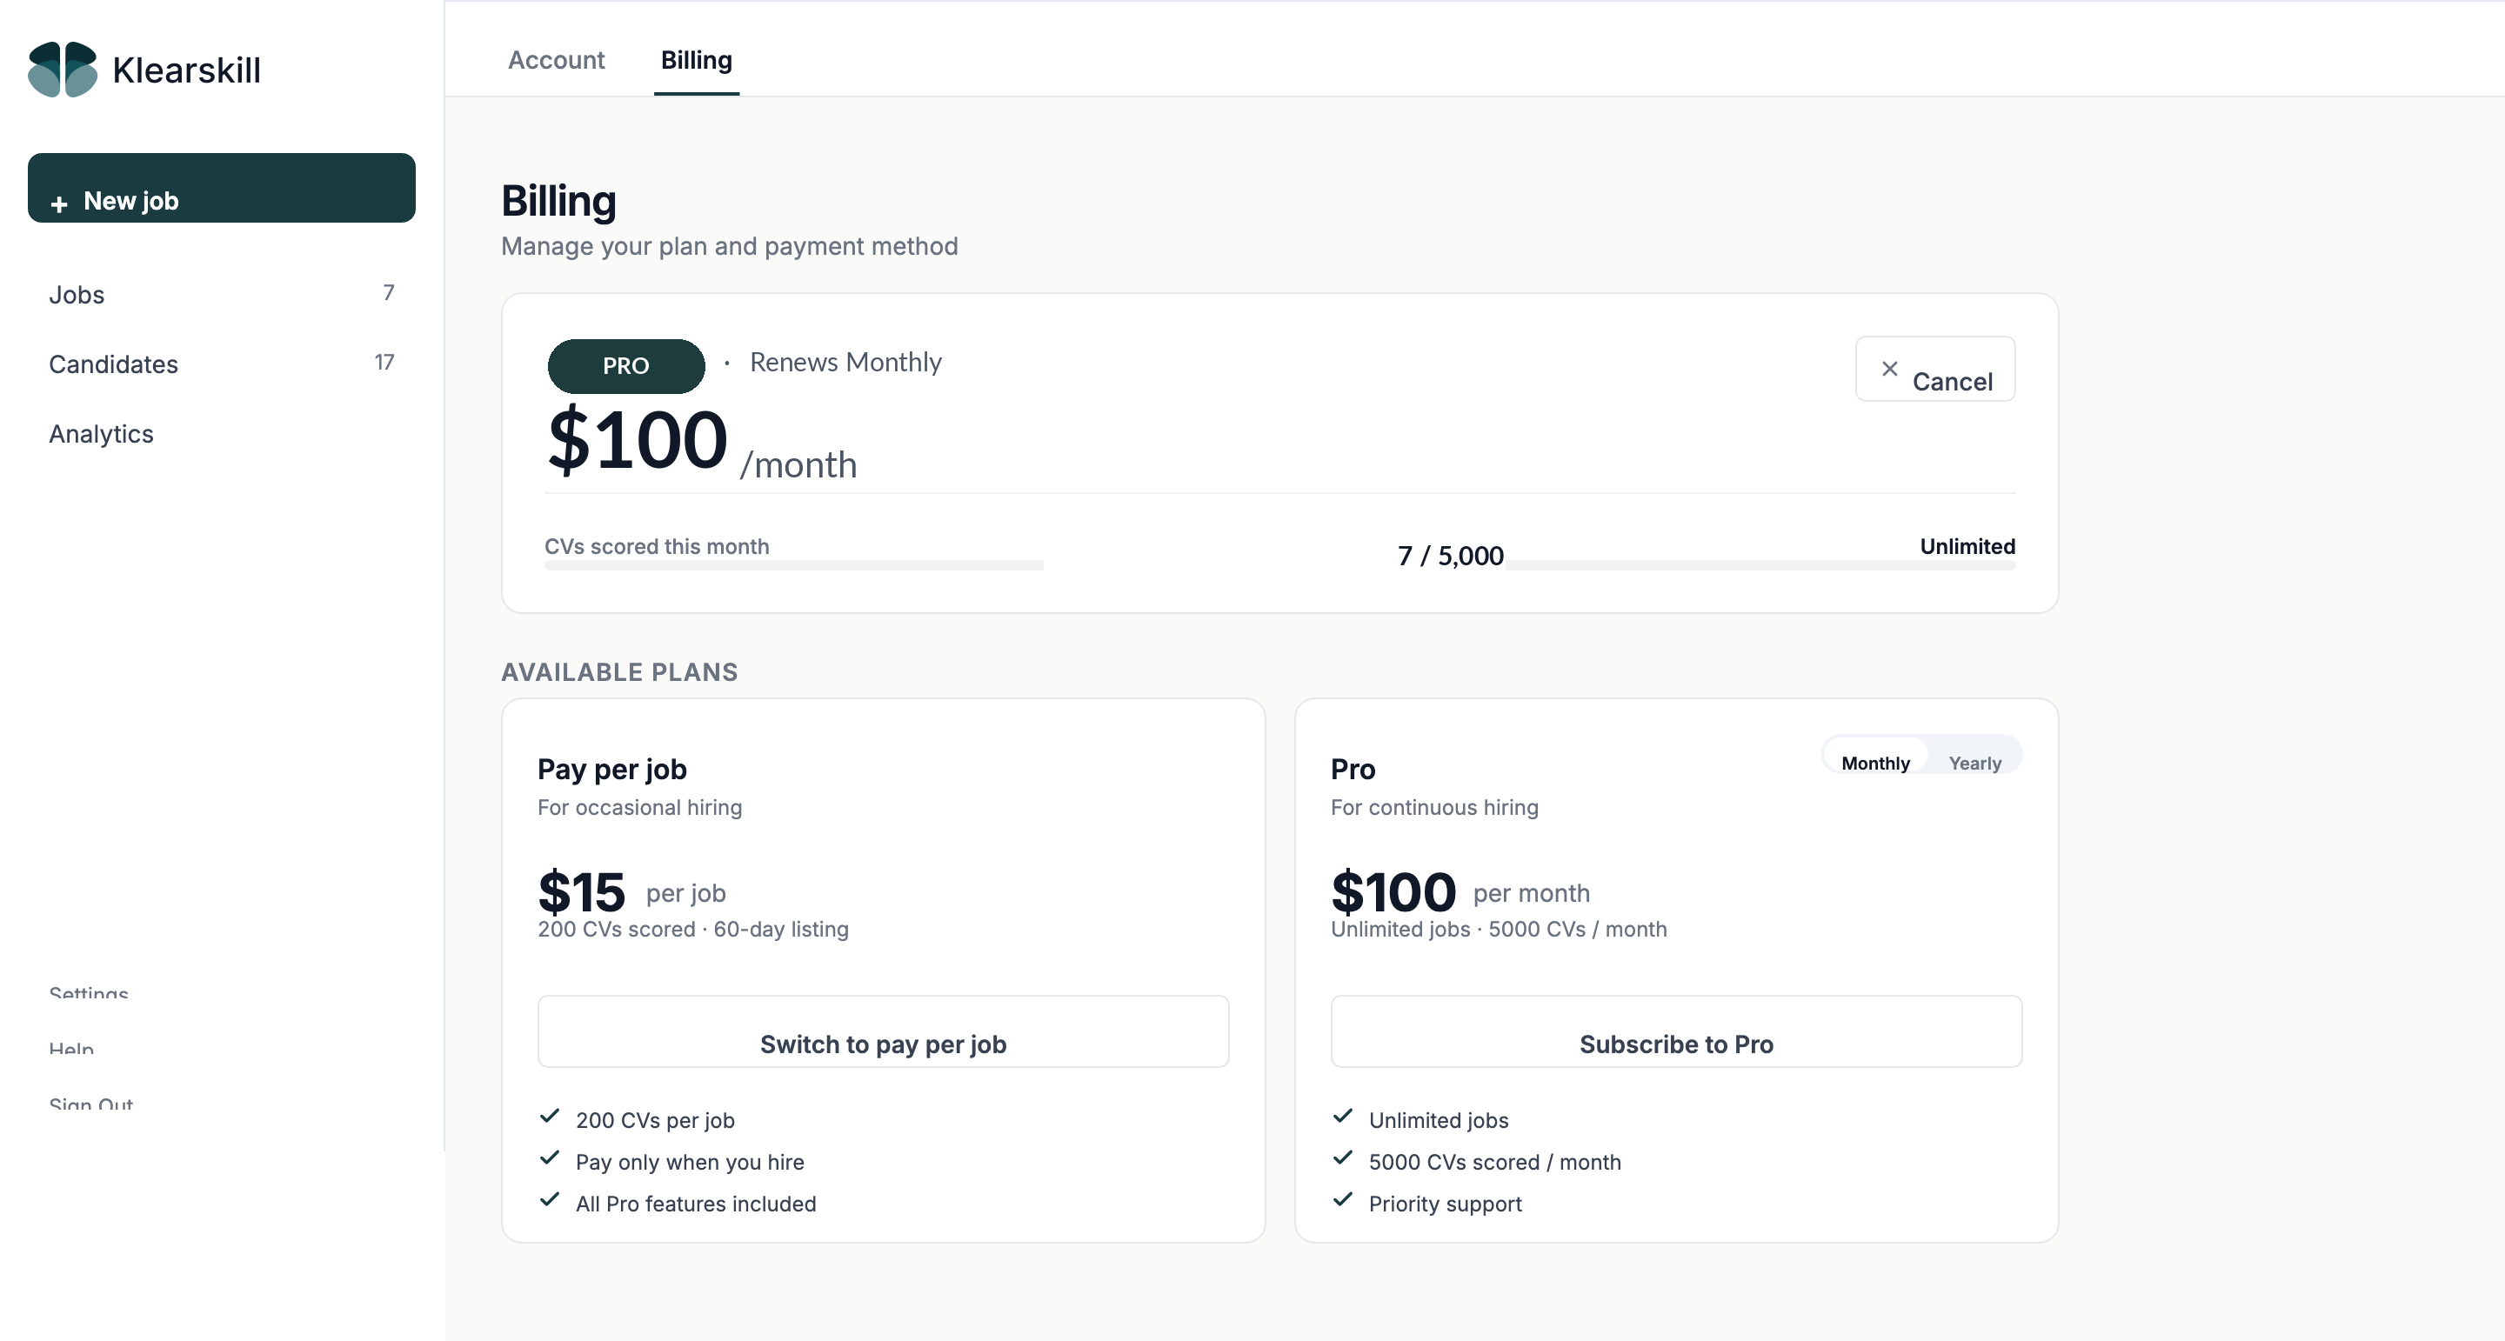2505x1341 pixels.
Task: Click the Klearskill brand name
Action: (187, 70)
